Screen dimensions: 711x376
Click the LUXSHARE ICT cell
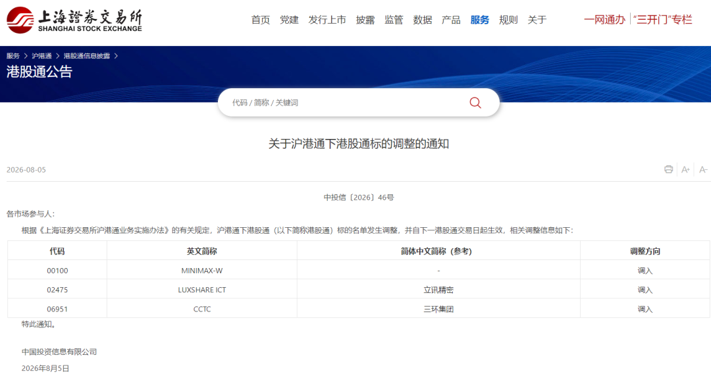pos(202,290)
